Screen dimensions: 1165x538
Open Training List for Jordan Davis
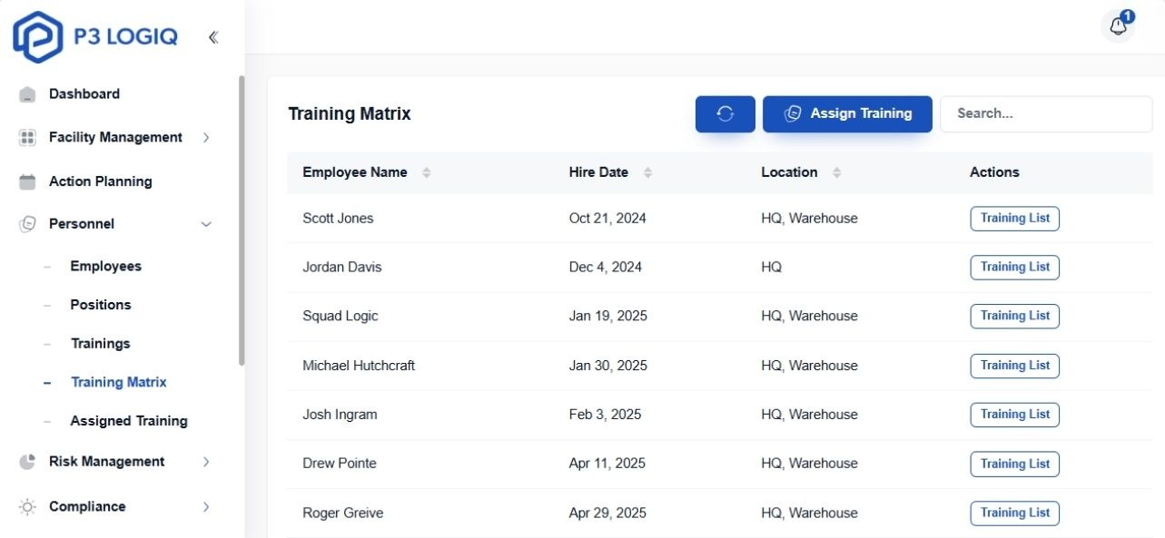coord(1014,268)
